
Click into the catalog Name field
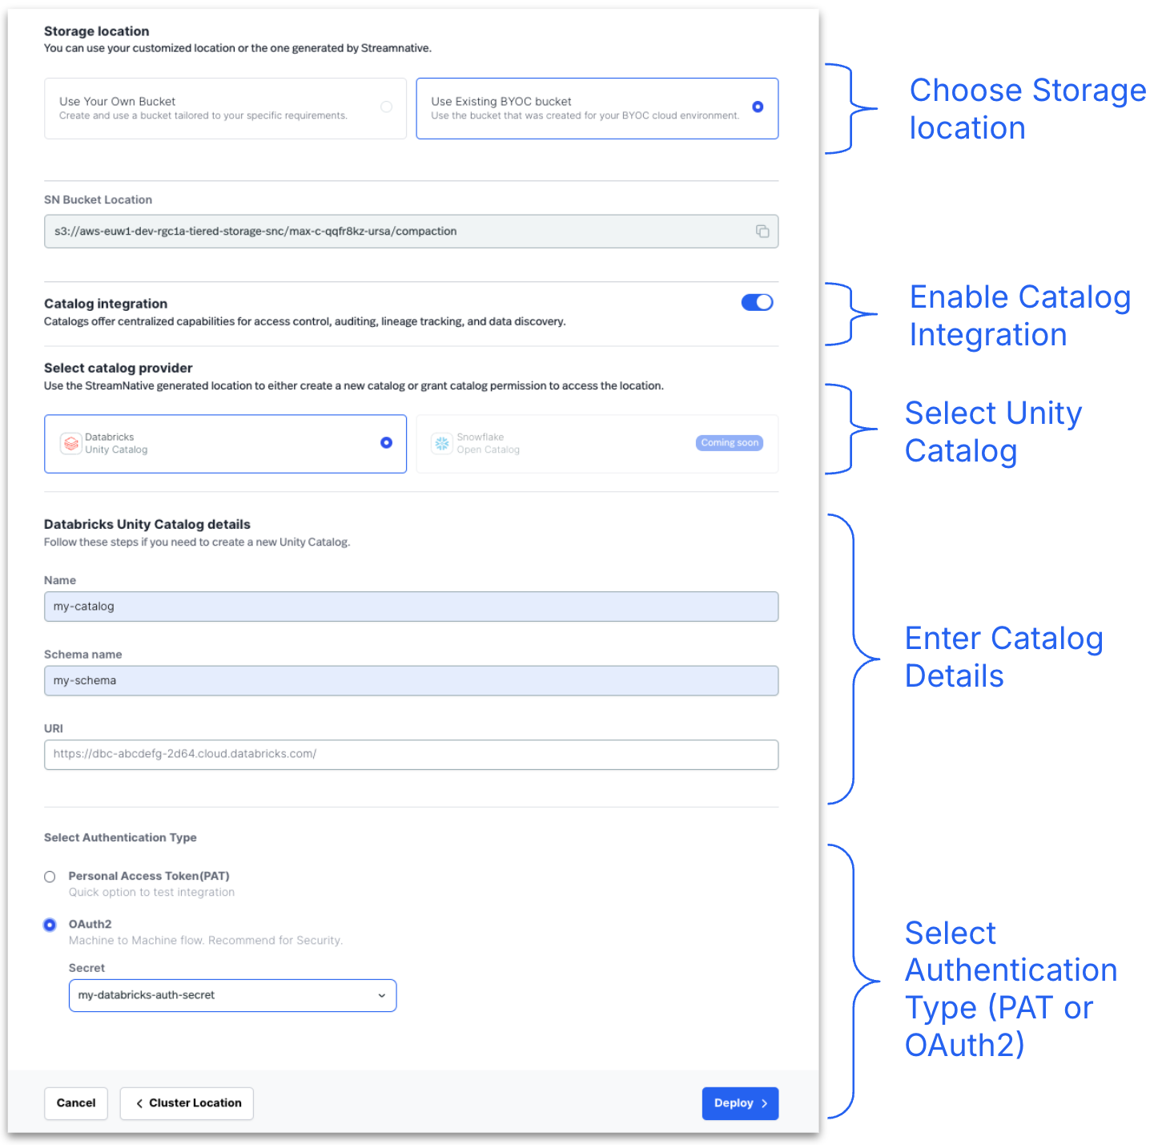(x=410, y=607)
